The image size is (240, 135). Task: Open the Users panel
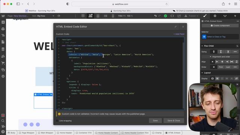(x=3, y=56)
